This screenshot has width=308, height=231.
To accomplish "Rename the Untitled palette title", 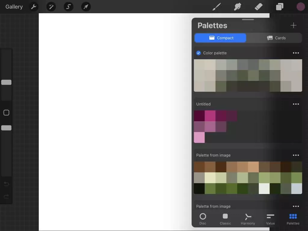I will [203, 104].
